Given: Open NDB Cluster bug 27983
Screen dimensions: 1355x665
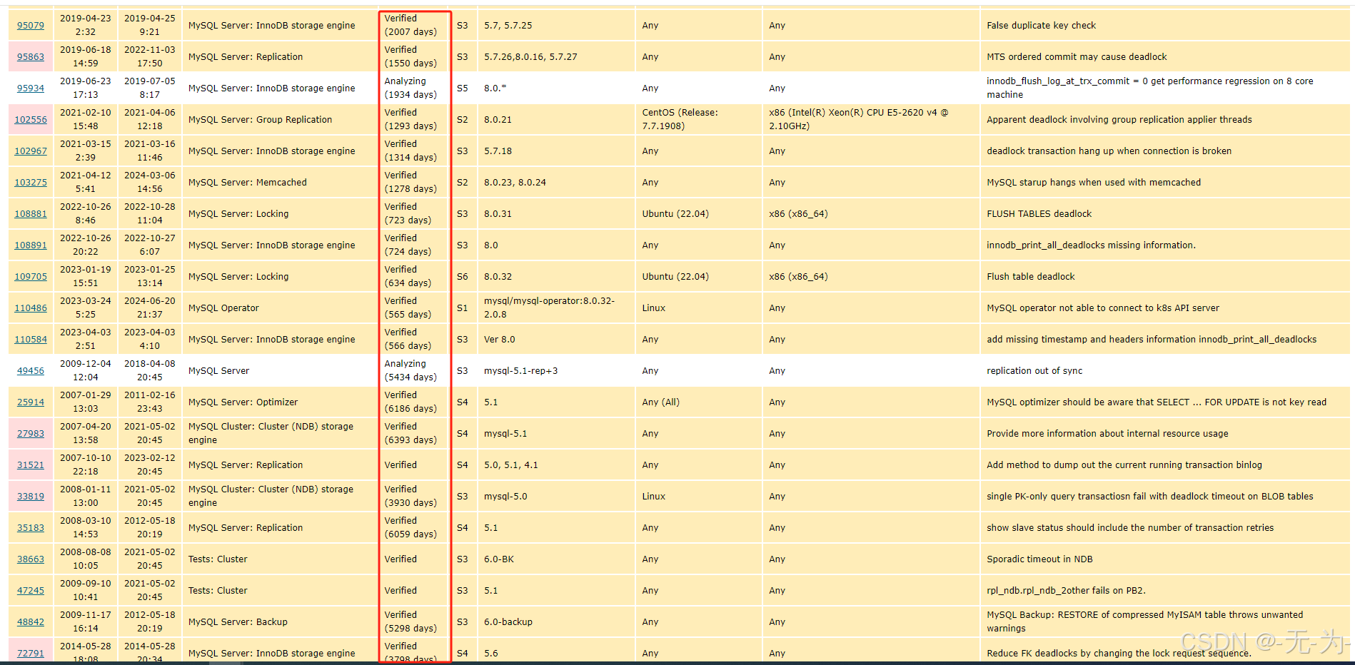Looking at the screenshot, I should pyautogui.click(x=31, y=433).
